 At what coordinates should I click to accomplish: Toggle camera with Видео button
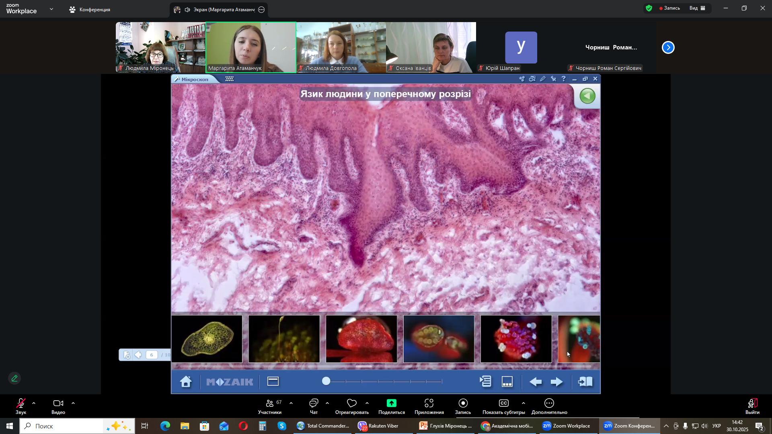tap(58, 406)
